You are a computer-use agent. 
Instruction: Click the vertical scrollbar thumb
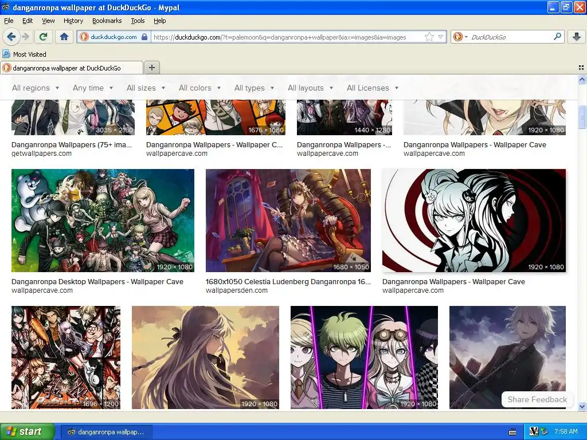(x=582, y=117)
